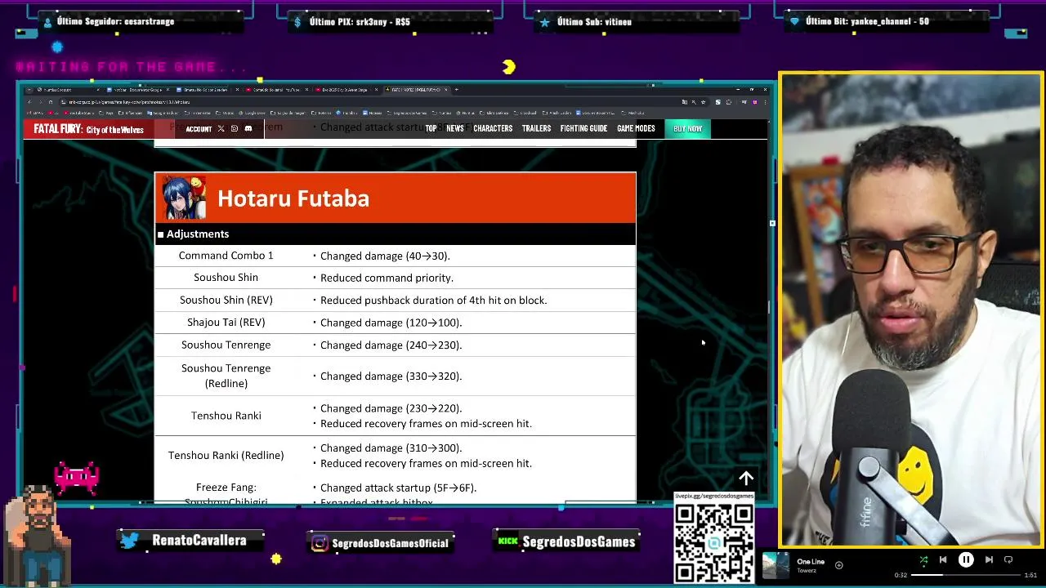
Task: Select the Freeze Fang row label
Action: click(x=226, y=488)
